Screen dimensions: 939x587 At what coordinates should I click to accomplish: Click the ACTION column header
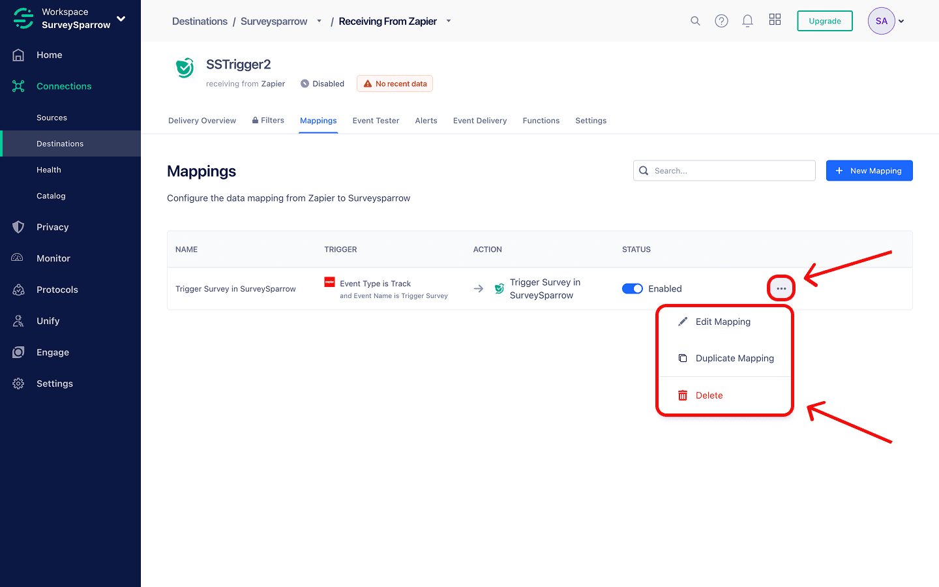click(x=488, y=250)
